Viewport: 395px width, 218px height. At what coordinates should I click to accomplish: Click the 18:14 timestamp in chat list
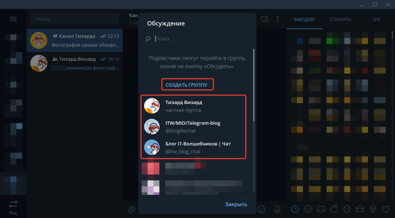click(113, 59)
